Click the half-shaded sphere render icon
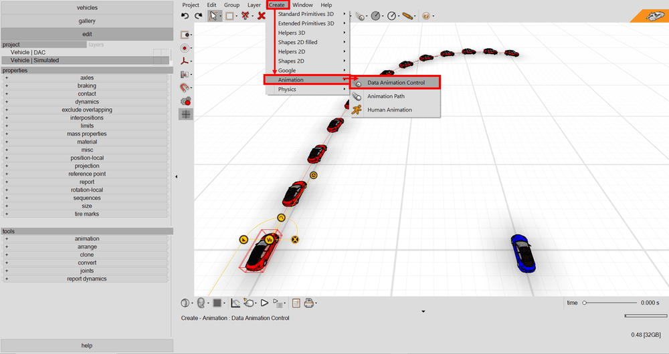The image size is (669, 354). coord(185,303)
